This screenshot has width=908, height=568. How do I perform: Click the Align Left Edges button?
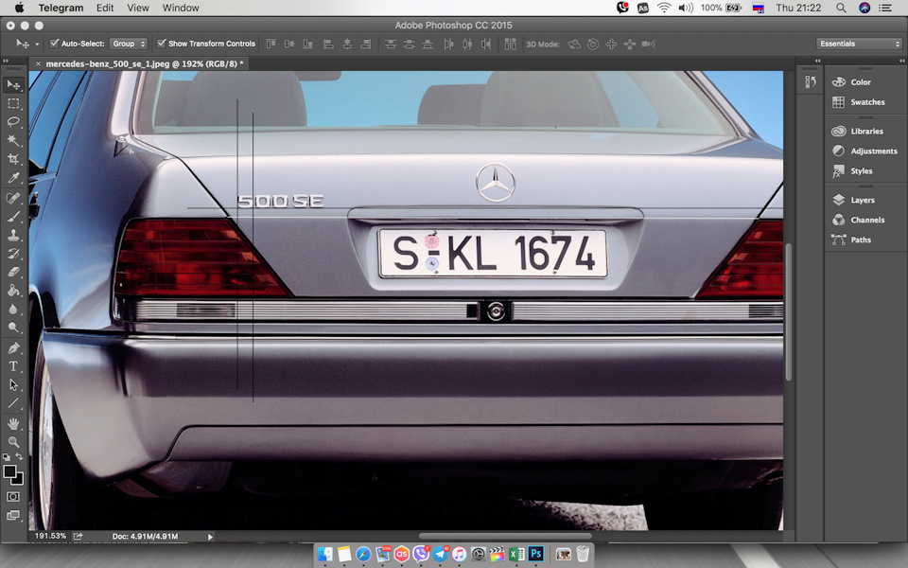(x=328, y=44)
